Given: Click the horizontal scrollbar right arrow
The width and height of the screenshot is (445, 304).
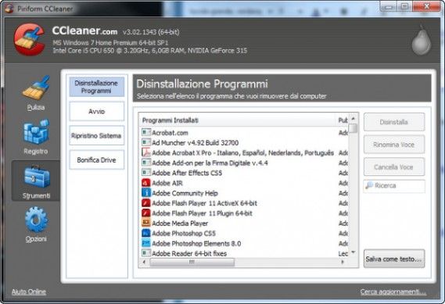Looking at the screenshot, I should [343, 262].
